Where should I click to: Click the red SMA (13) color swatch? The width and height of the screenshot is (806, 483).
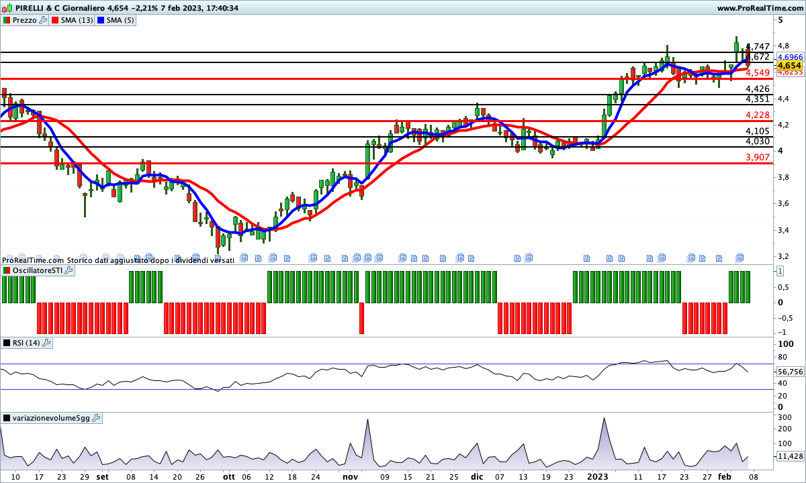56,20
